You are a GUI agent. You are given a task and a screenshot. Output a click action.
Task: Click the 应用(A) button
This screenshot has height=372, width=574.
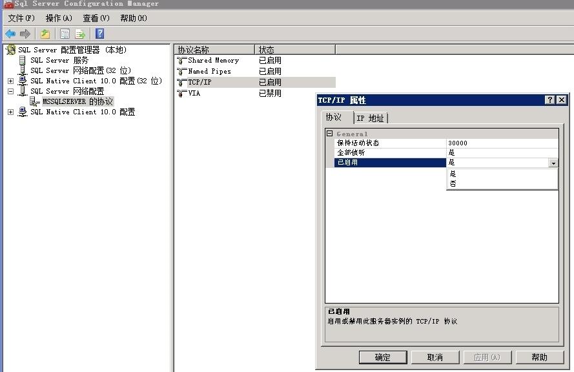pyautogui.click(x=487, y=357)
